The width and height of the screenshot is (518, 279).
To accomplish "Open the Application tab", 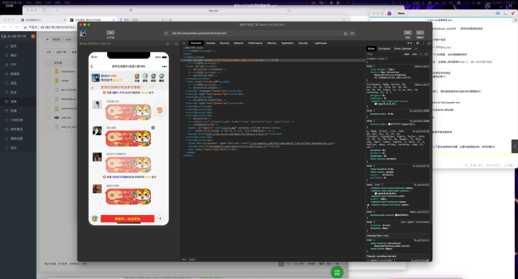I will pos(287,43).
